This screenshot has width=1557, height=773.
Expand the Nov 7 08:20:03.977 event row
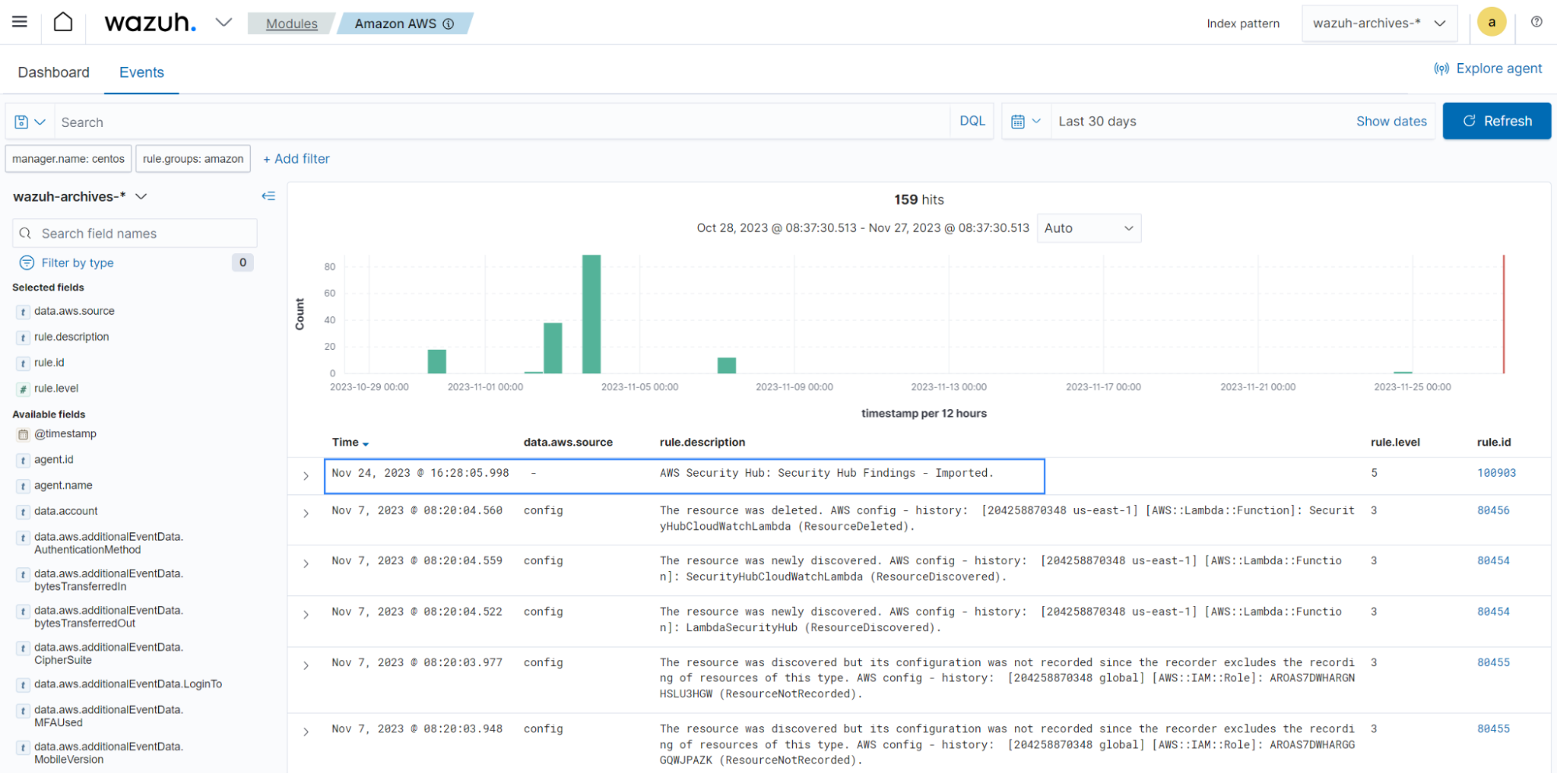point(306,665)
